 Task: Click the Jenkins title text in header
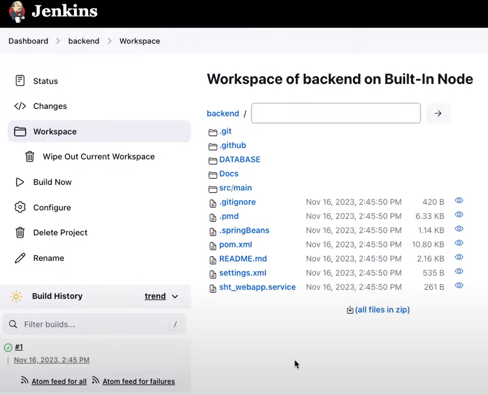click(x=65, y=11)
